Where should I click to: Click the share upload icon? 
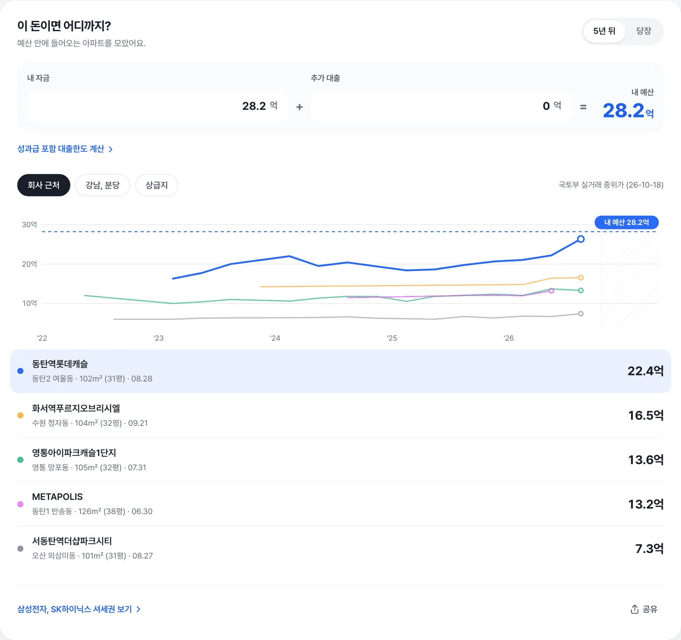[634, 609]
